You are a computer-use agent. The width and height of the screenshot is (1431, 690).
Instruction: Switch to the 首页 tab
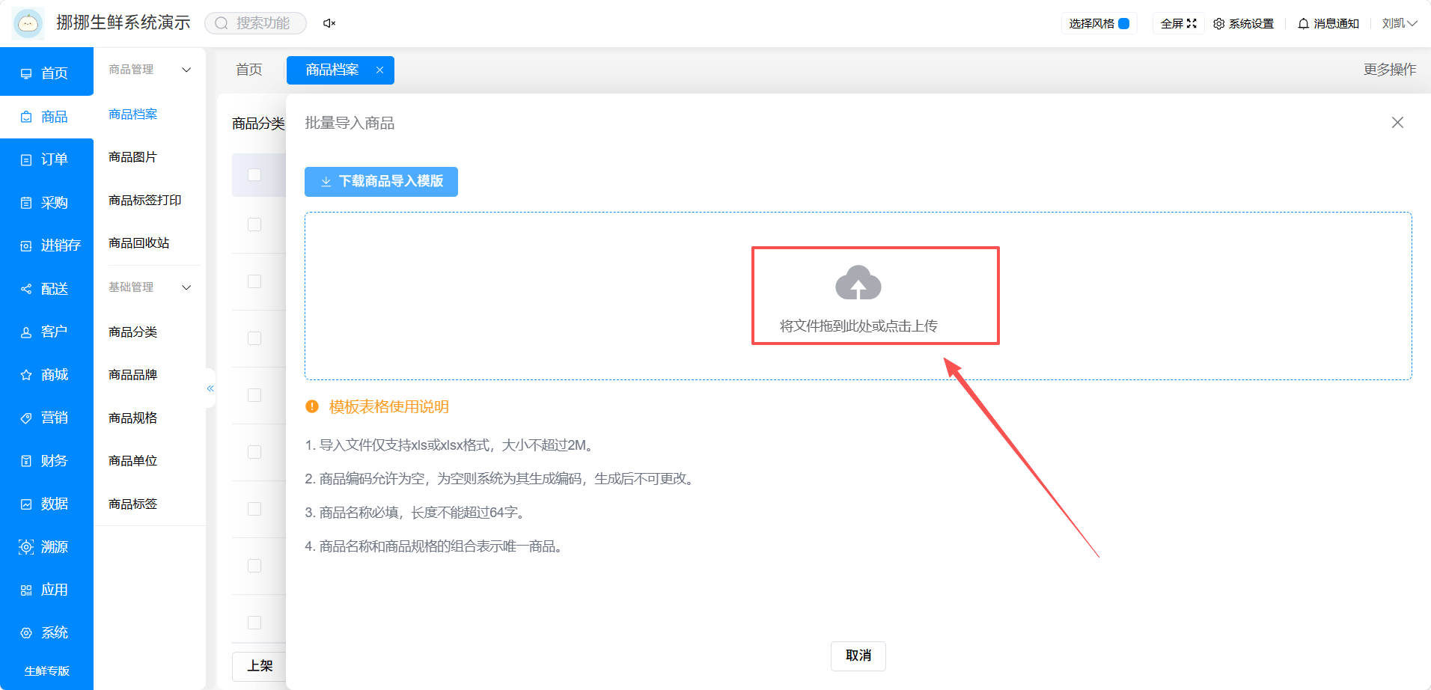point(249,70)
